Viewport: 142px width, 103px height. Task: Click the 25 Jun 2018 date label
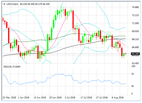(x=55, y=97)
